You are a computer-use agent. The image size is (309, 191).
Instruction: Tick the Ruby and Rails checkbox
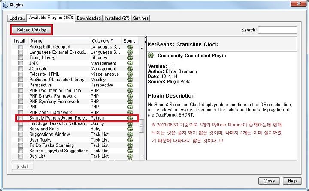(x=21, y=129)
